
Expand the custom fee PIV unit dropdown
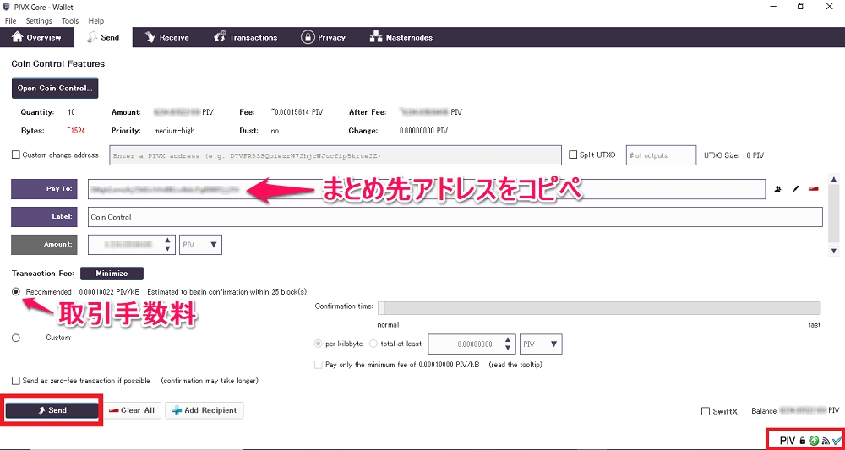[x=541, y=344]
